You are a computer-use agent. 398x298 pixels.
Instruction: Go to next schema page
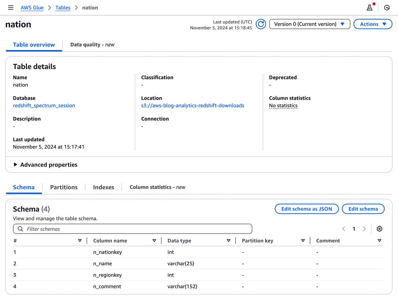click(x=364, y=229)
